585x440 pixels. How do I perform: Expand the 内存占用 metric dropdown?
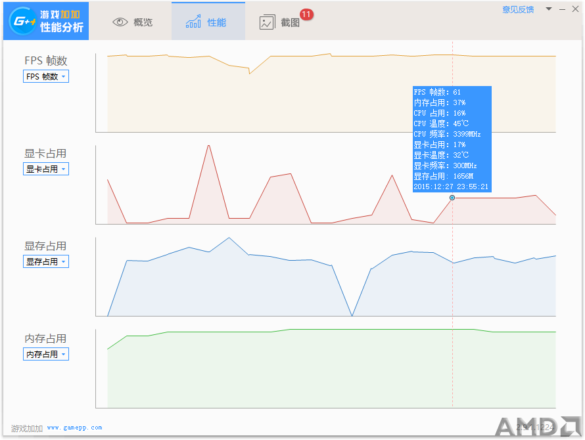46,354
